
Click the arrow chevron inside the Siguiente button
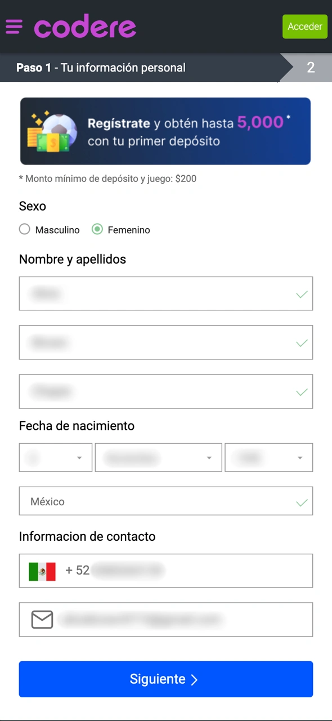pos(194,679)
